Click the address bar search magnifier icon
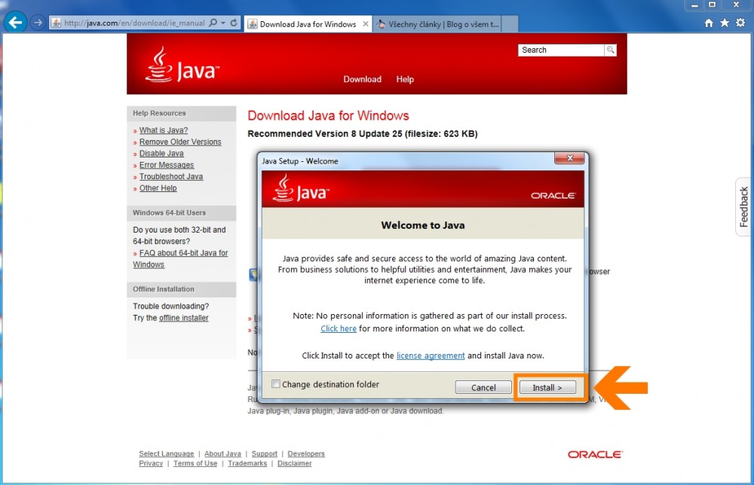 tap(213, 23)
